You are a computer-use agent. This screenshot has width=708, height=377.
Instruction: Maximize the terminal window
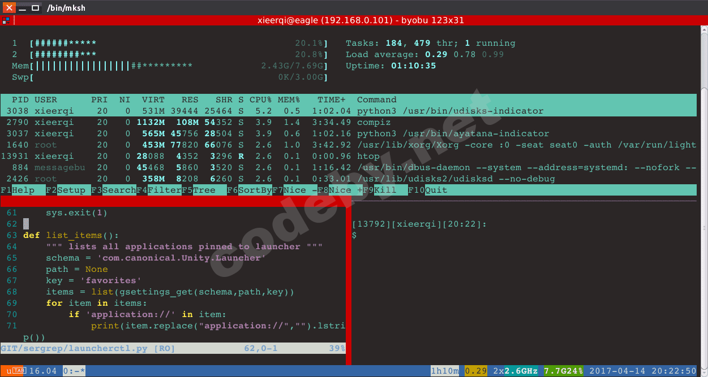(35, 8)
